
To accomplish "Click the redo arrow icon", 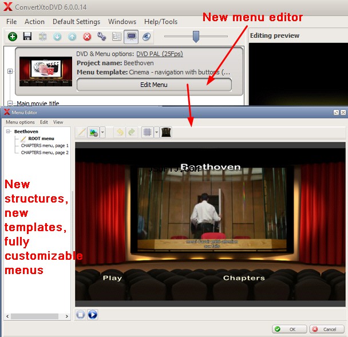I will (x=132, y=132).
